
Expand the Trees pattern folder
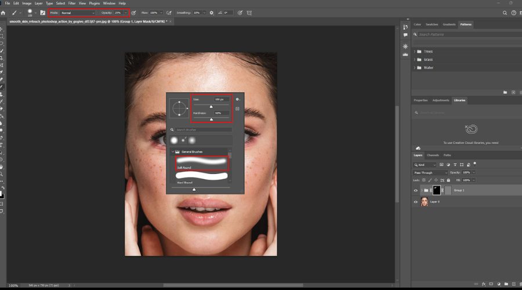pyautogui.click(x=415, y=52)
